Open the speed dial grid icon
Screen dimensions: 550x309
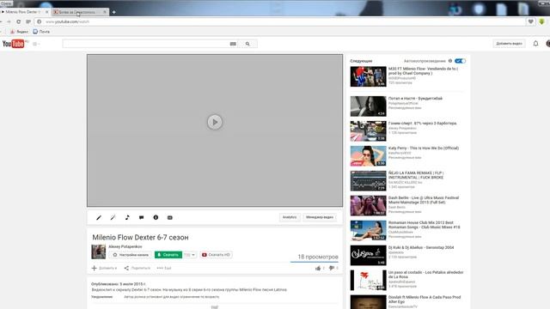click(x=28, y=21)
